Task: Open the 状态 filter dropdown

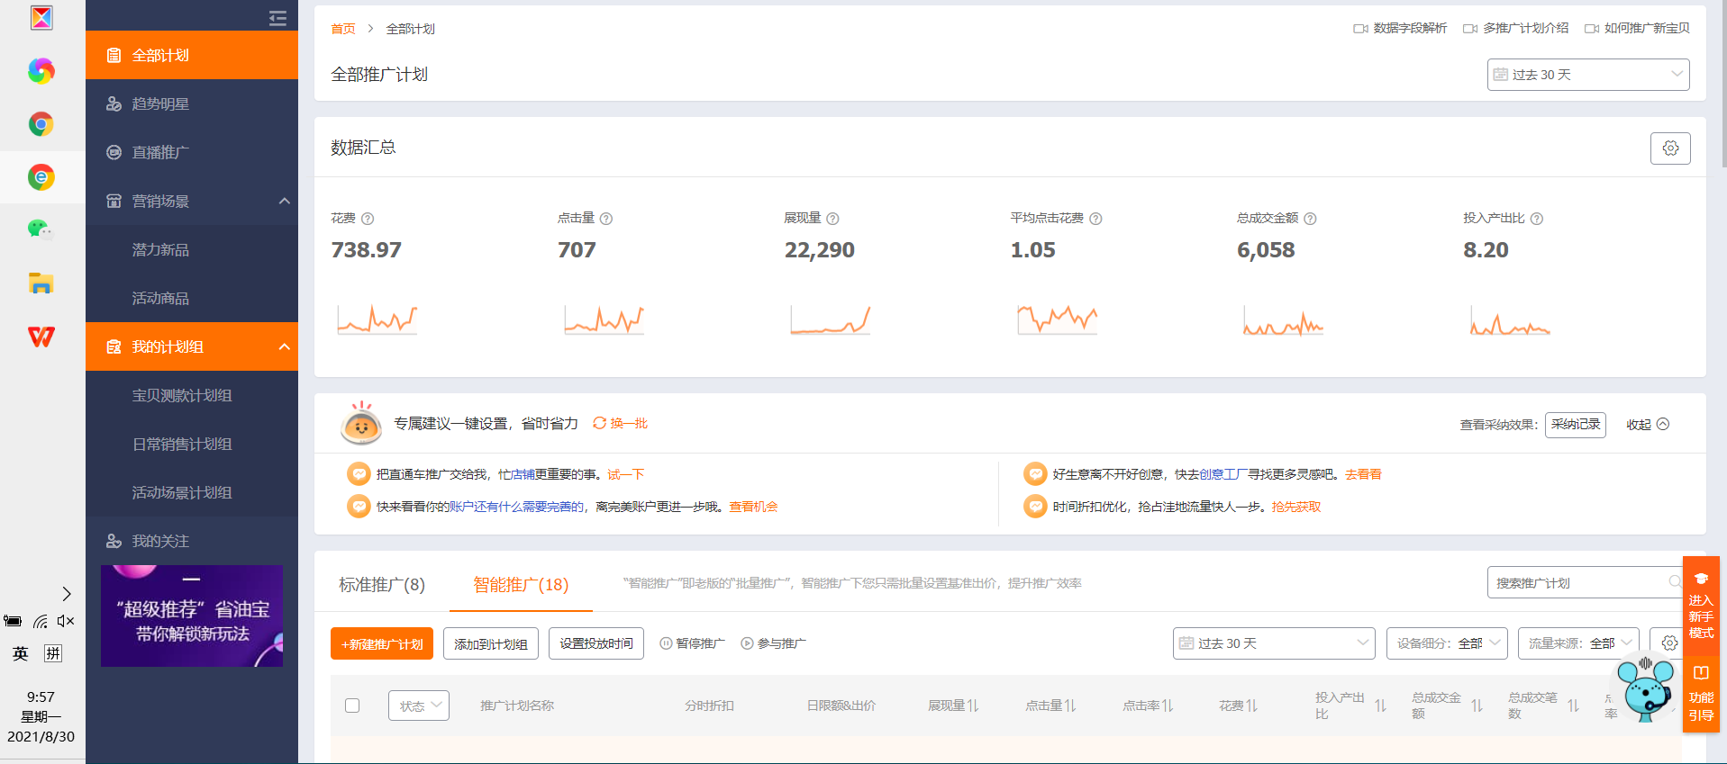Action: coord(419,706)
